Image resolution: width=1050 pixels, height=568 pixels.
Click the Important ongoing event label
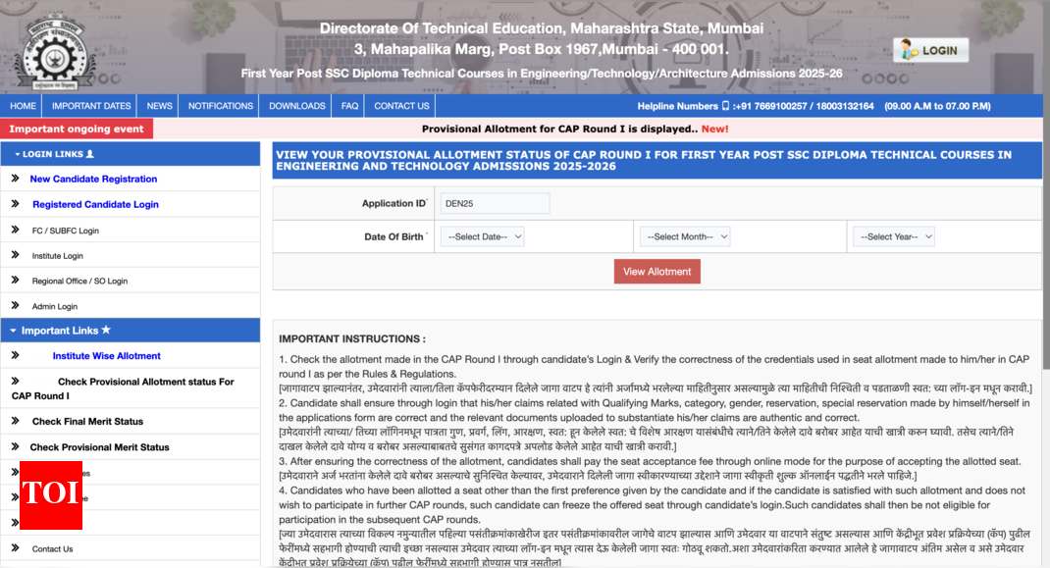(77, 129)
